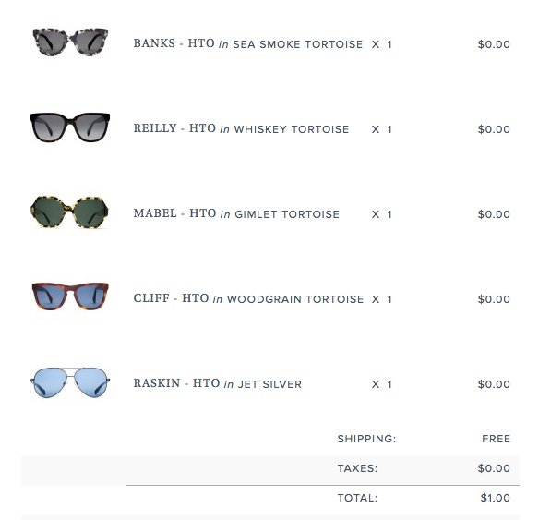
Task: Select the Cliff quantity X 1
Action: 381,299
